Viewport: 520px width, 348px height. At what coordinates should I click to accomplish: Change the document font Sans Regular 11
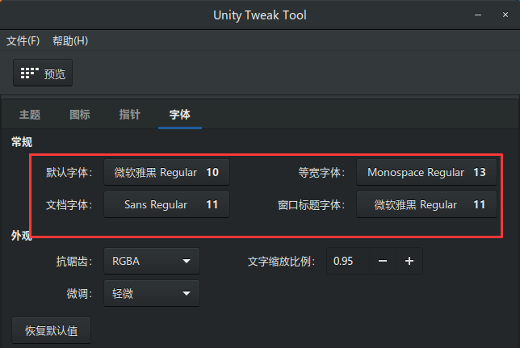166,204
